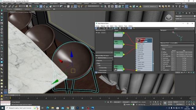Open the selection filter dropdown in main toolbar

[x=22, y=6]
